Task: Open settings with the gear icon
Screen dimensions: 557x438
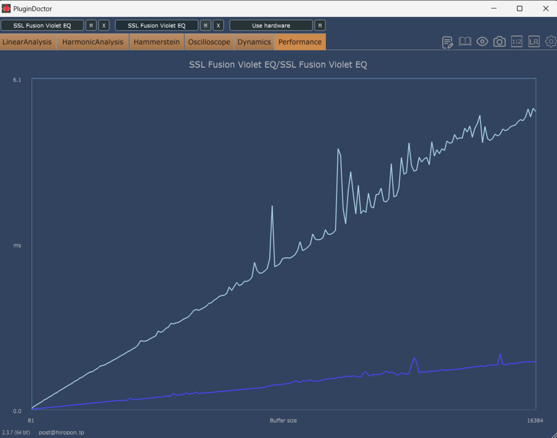Action: point(551,41)
